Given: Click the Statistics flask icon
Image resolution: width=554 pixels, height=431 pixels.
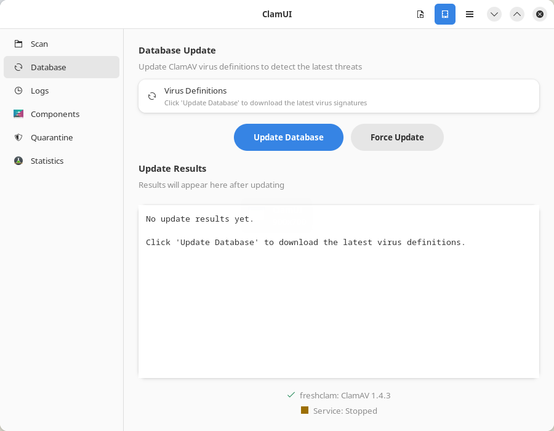Looking at the screenshot, I should tap(18, 161).
